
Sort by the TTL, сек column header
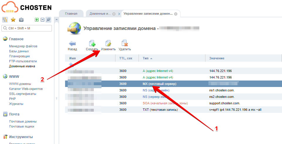tap(127, 58)
